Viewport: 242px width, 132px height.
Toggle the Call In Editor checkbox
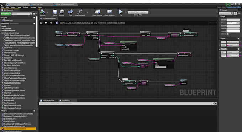[x=228, y=34]
